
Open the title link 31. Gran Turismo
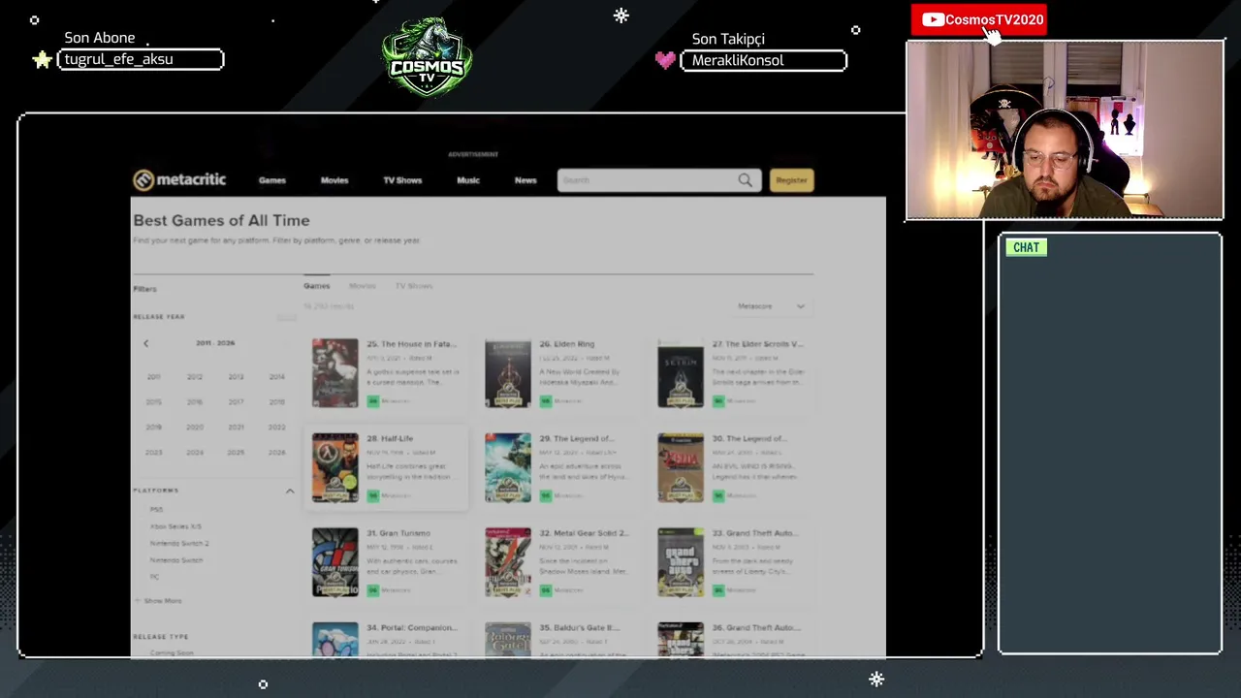(398, 533)
